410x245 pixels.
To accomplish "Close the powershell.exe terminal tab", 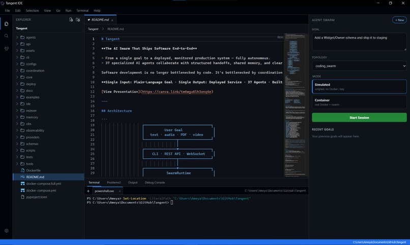I will (x=120, y=191).
